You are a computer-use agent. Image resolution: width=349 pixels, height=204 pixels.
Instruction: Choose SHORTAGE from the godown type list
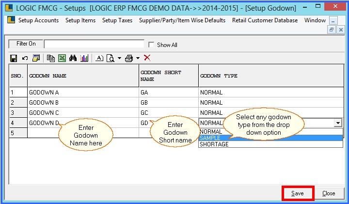pyautogui.click(x=214, y=144)
